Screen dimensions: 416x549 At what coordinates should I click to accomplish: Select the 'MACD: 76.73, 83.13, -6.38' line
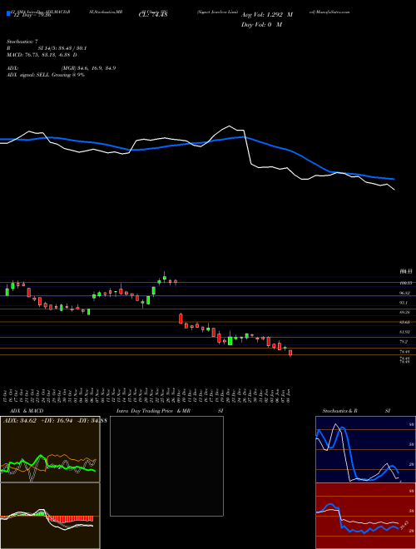tap(39, 55)
